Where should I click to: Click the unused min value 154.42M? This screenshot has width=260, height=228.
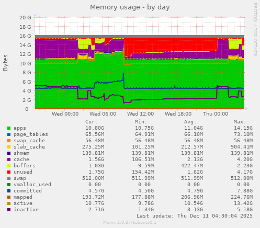tap(143, 172)
